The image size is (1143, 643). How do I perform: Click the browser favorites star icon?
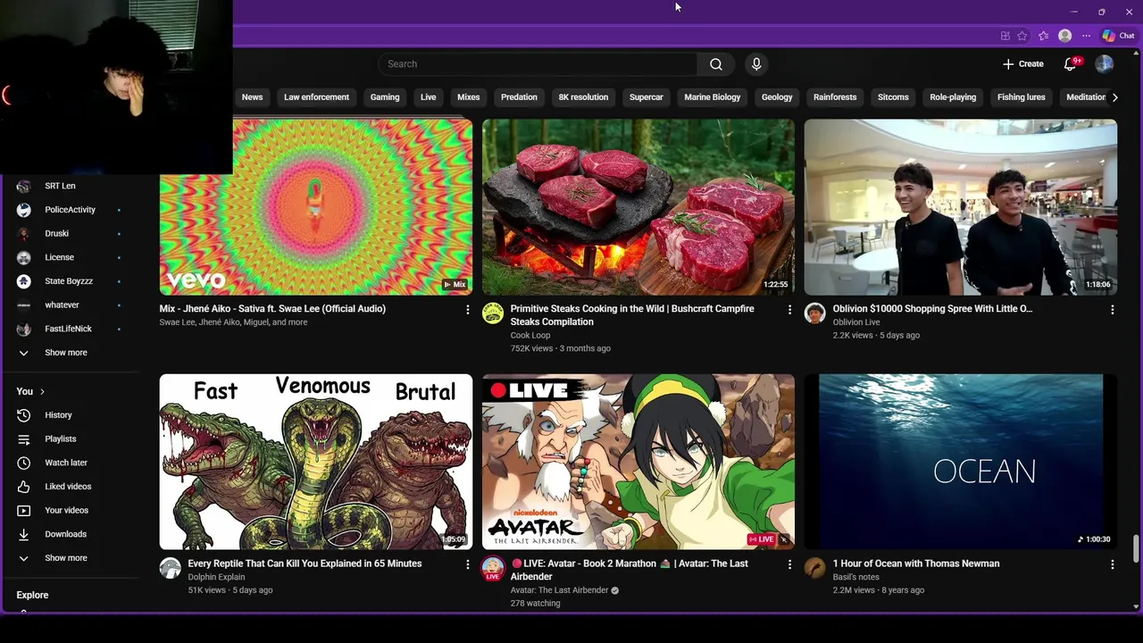click(x=1022, y=36)
